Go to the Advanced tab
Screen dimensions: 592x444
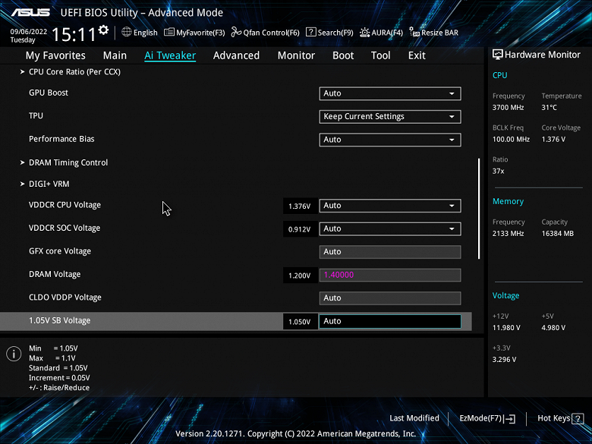(236, 55)
